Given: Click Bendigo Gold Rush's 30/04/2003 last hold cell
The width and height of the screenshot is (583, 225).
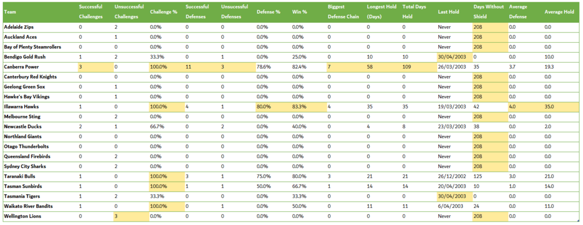Looking at the screenshot, I should 454,57.
